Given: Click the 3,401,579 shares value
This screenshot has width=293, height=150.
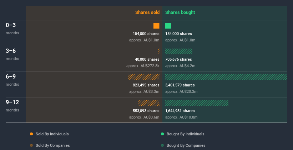Looking at the screenshot, I should click(x=180, y=85).
